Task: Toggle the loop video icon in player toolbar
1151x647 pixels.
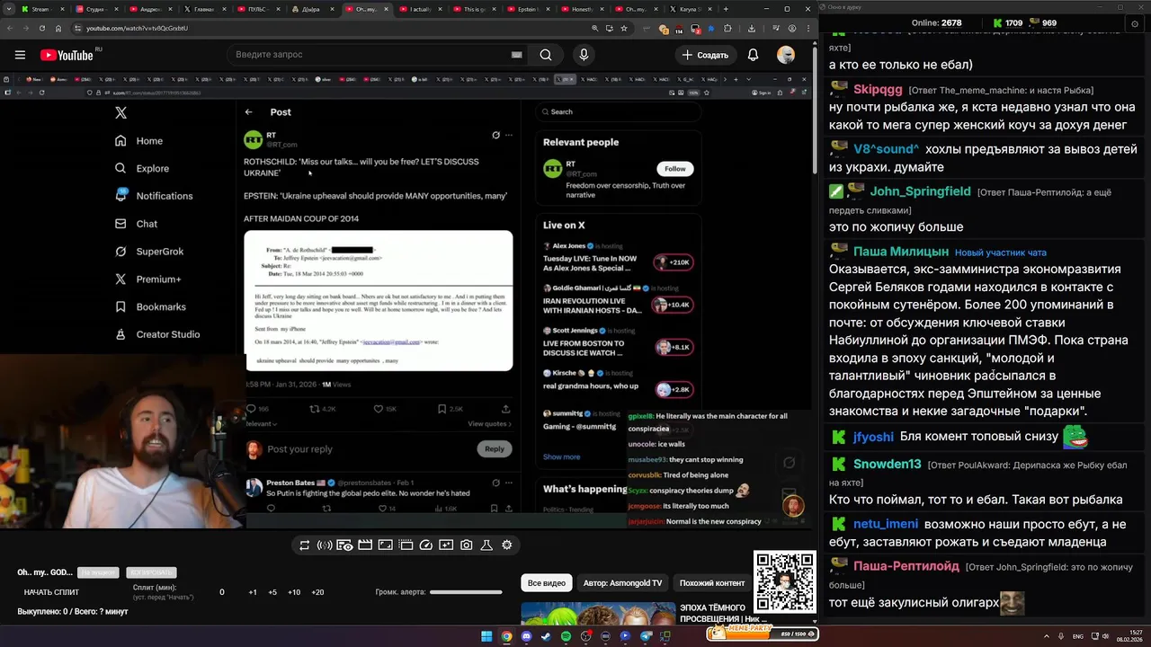Action: click(305, 545)
